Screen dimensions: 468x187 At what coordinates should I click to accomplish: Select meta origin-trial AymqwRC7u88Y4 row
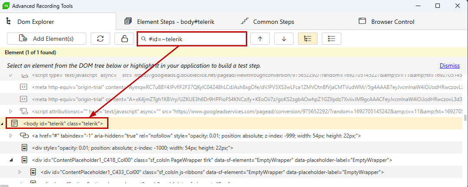click(x=232, y=87)
